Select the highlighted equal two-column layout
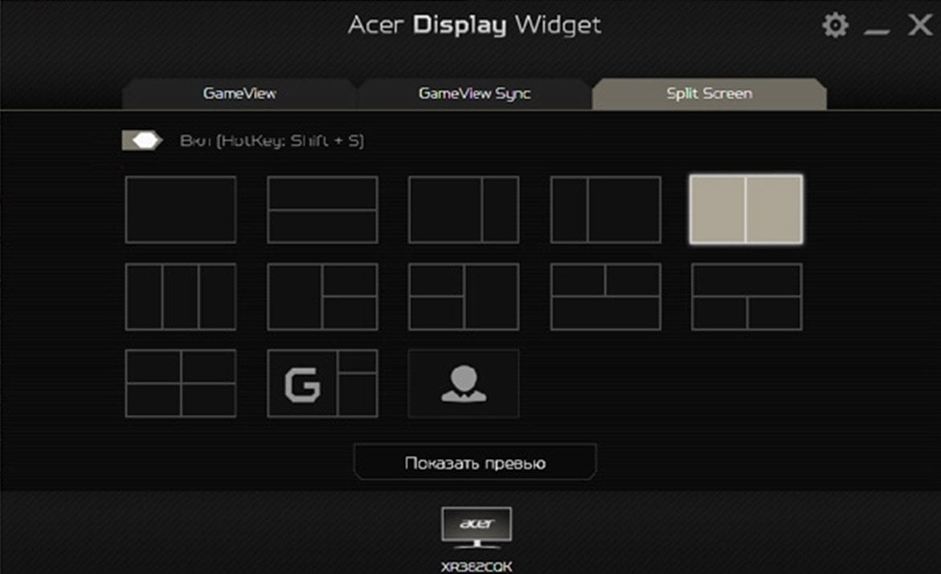This screenshot has height=574, width=941. pyautogui.click(x=746, y=210)
